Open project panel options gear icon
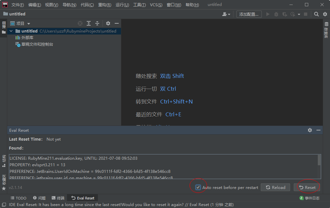 pyautogui.click(x=108, y=23)
